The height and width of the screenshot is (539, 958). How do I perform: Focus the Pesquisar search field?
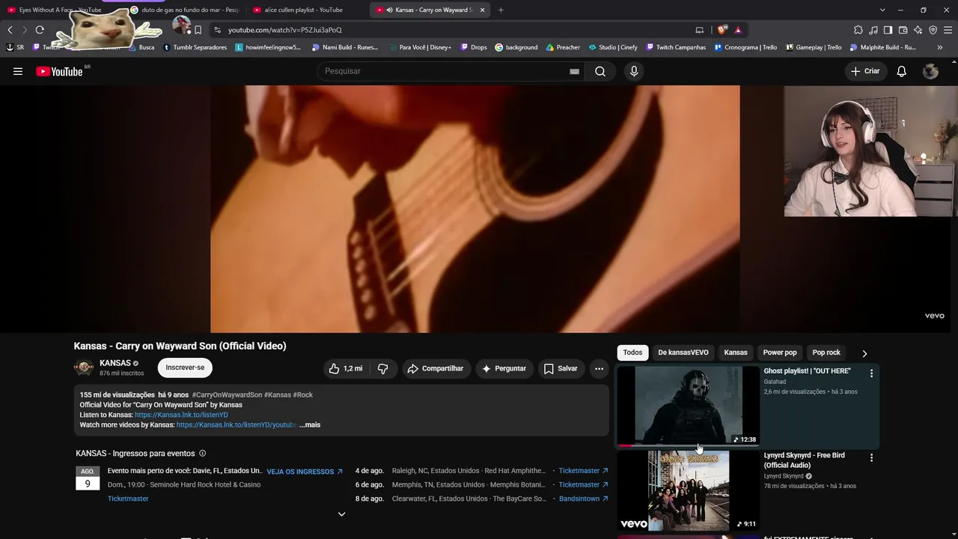(x=445, y=71)
